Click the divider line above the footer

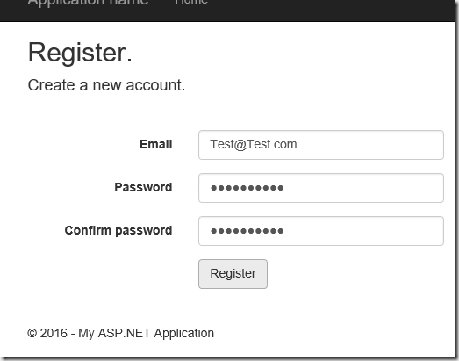coord(241,307)
